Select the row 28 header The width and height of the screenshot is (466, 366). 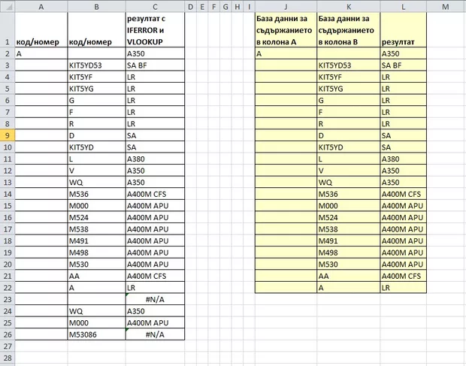pos(7,358)
